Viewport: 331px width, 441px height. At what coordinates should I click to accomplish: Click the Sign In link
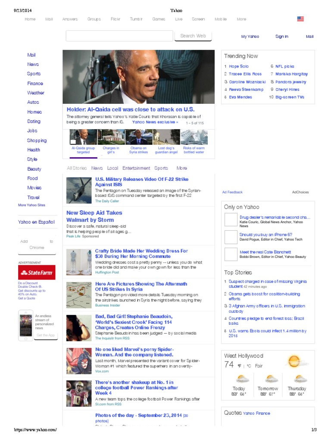coord(282,37)
